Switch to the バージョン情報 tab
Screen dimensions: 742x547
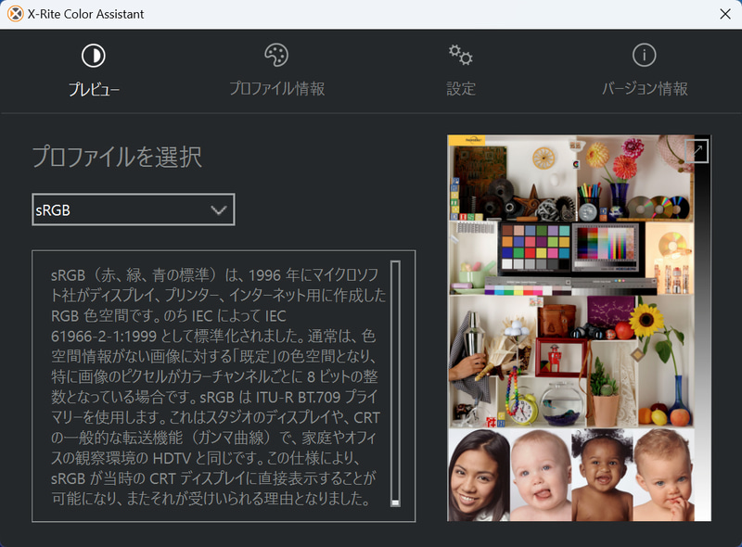click(x=644, y=71)
